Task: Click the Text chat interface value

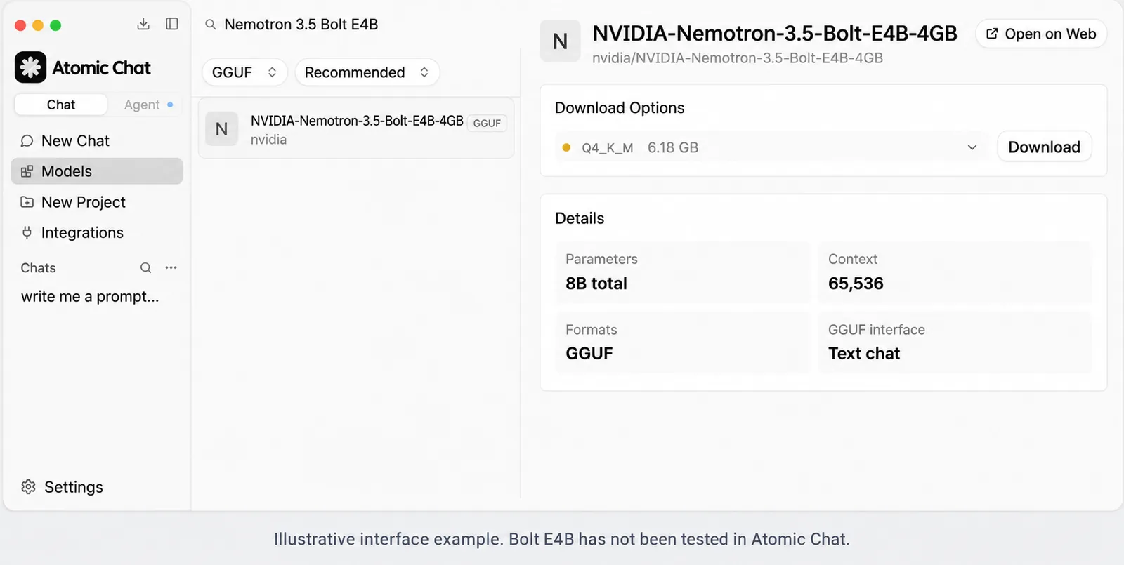Action: 864,354
